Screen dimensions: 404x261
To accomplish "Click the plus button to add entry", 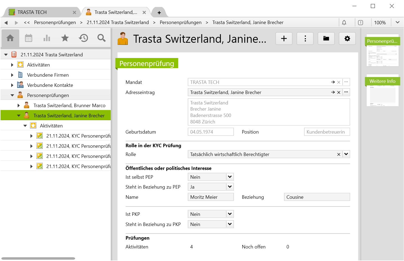I will tap(284, 39).
